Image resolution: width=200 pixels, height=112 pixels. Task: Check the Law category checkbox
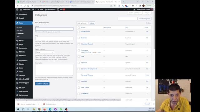tap(79, 57)
